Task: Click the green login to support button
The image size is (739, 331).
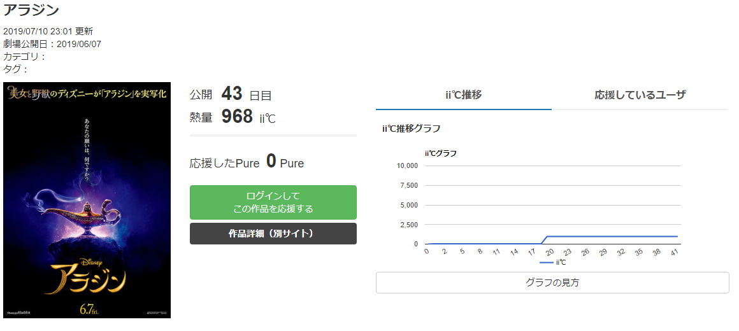Action: pos(273,202)
